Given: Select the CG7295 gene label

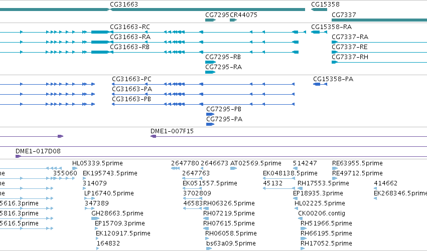Looking at the screenshot, I should pyautogui.click(x=217, y=15).
